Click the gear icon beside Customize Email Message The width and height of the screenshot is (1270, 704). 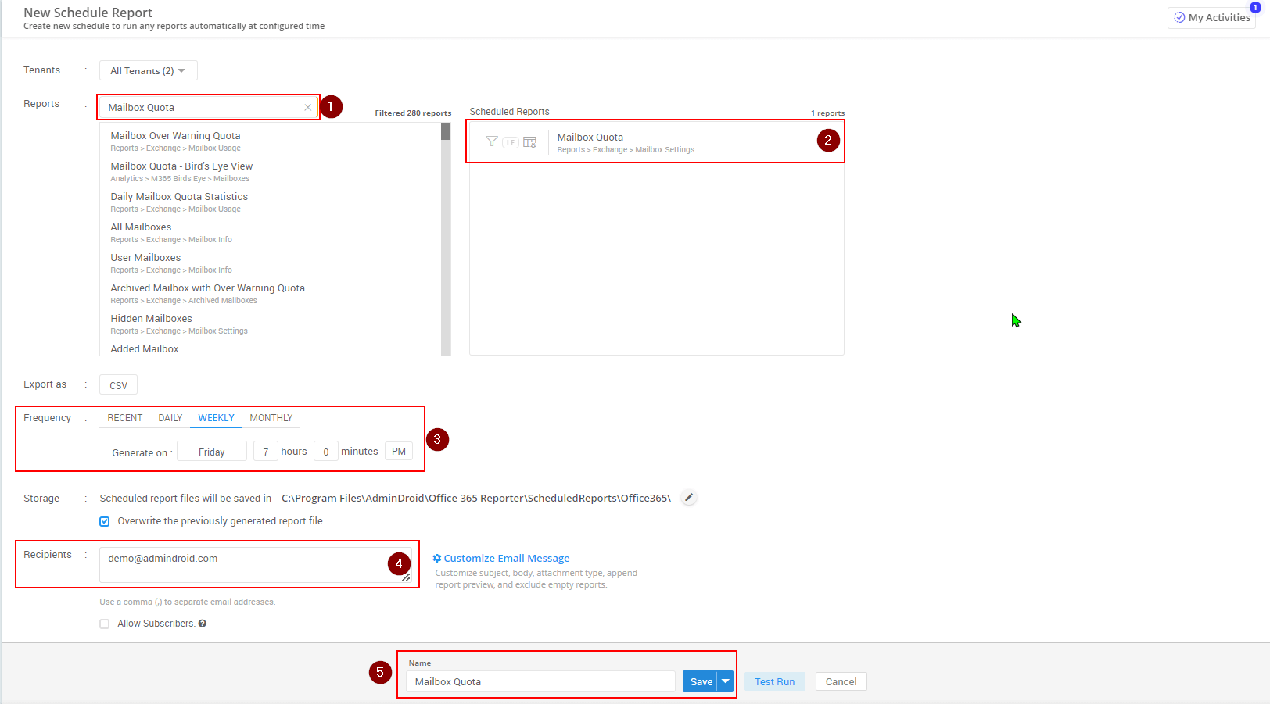tap(438, 558)
